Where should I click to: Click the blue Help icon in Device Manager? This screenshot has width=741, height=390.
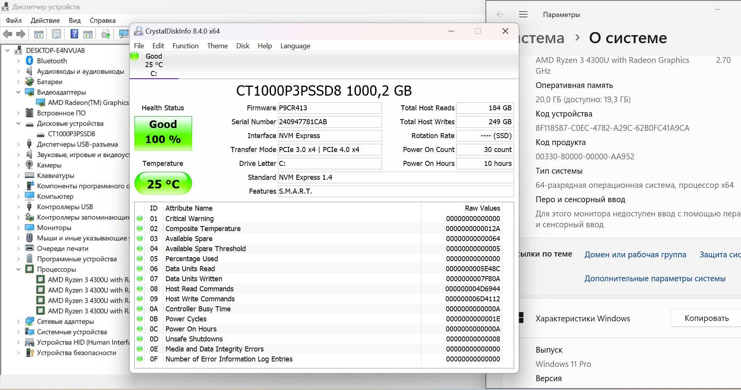point(74,34)
